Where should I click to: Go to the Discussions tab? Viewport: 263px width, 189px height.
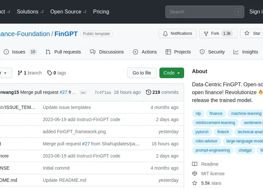point(107,52)
